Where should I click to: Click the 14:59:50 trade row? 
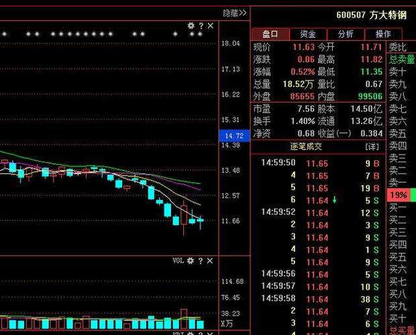coord(319,163)
